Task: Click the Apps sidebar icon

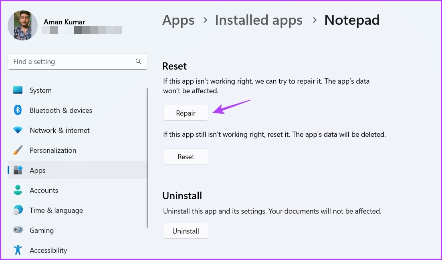Action: [x=18, y=170]
